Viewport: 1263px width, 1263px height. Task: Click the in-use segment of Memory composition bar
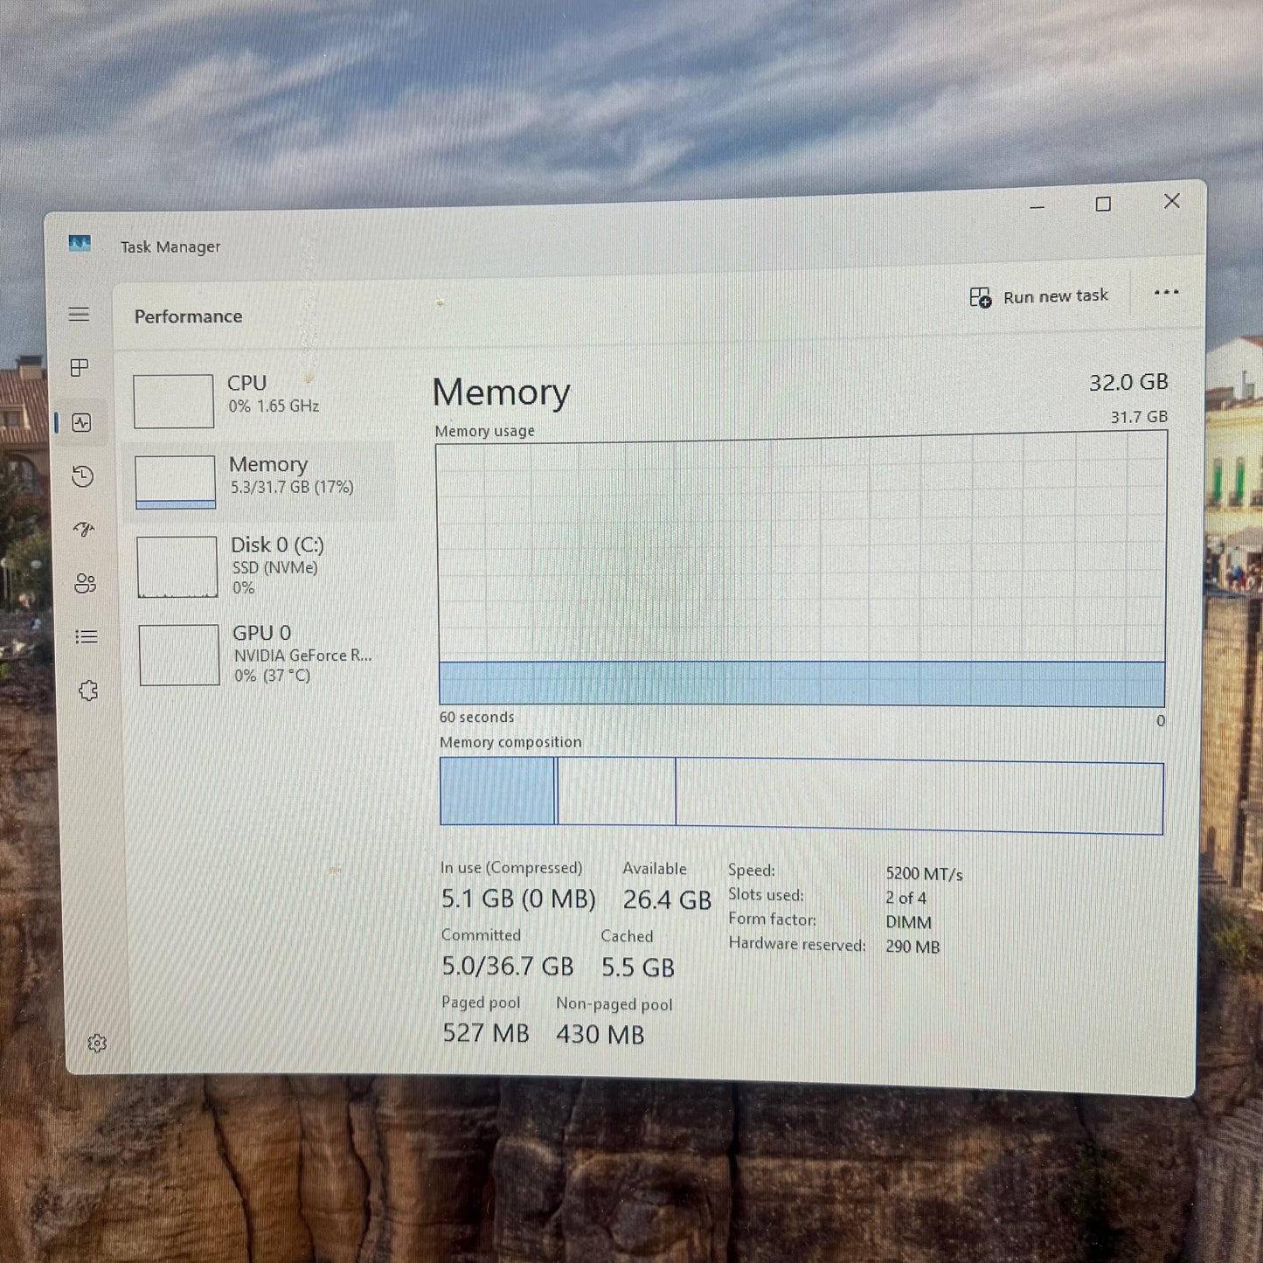[497, 791]
